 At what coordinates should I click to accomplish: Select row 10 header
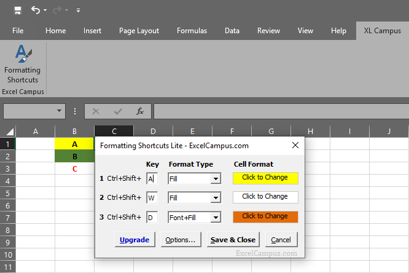(7, 255)
